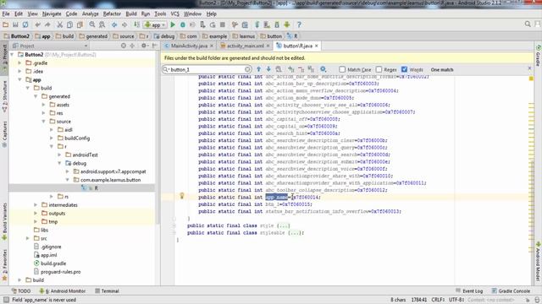Click the Stop square icon
Viewport: 542px width, 304px height.
point(223,24)
